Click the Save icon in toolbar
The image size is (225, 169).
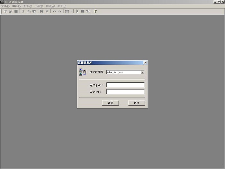click(x=16, y=11)
